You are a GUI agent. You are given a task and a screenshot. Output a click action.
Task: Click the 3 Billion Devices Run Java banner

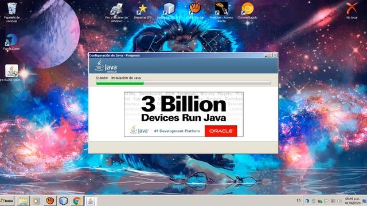pos(183,114)
